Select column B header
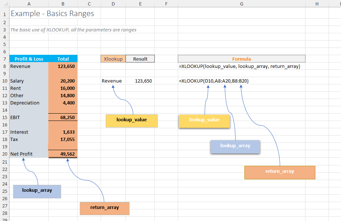 coord(63,4)
